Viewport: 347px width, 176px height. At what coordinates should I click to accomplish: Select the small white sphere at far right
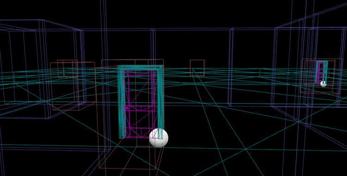click(x=323, y=83)
